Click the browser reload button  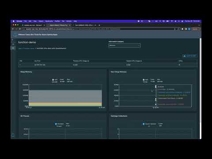(20, 29)
